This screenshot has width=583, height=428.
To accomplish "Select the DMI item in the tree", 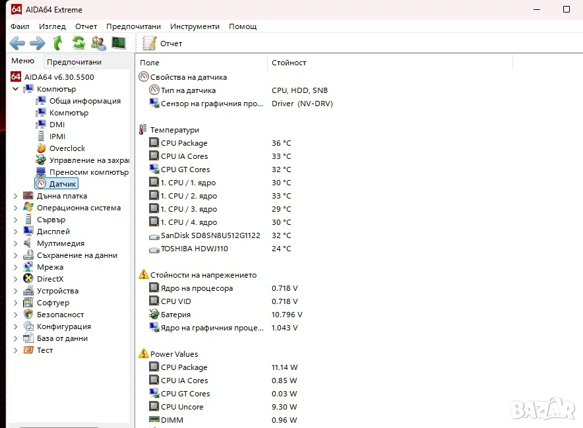I will point(57,125).
